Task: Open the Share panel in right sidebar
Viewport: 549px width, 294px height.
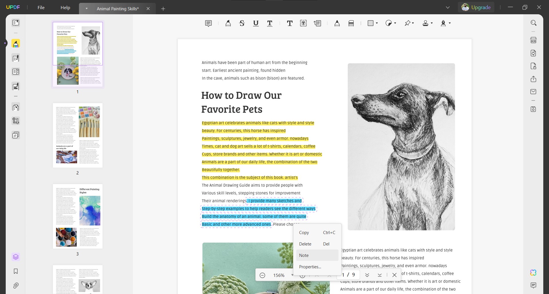Action: [534, 79]
